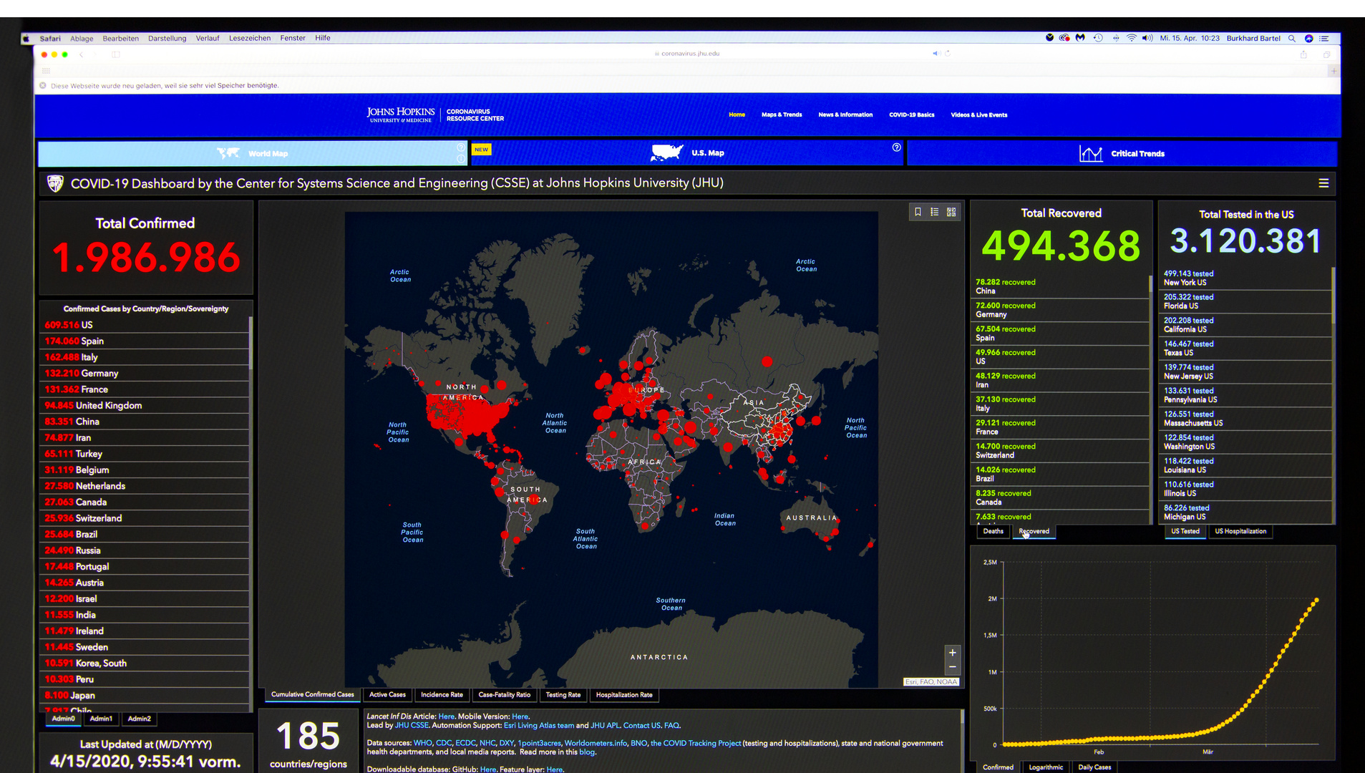Open the COVID-19 Basics link
The width and height of the screenshot is (1365, 773).
(x=911, y=115)
